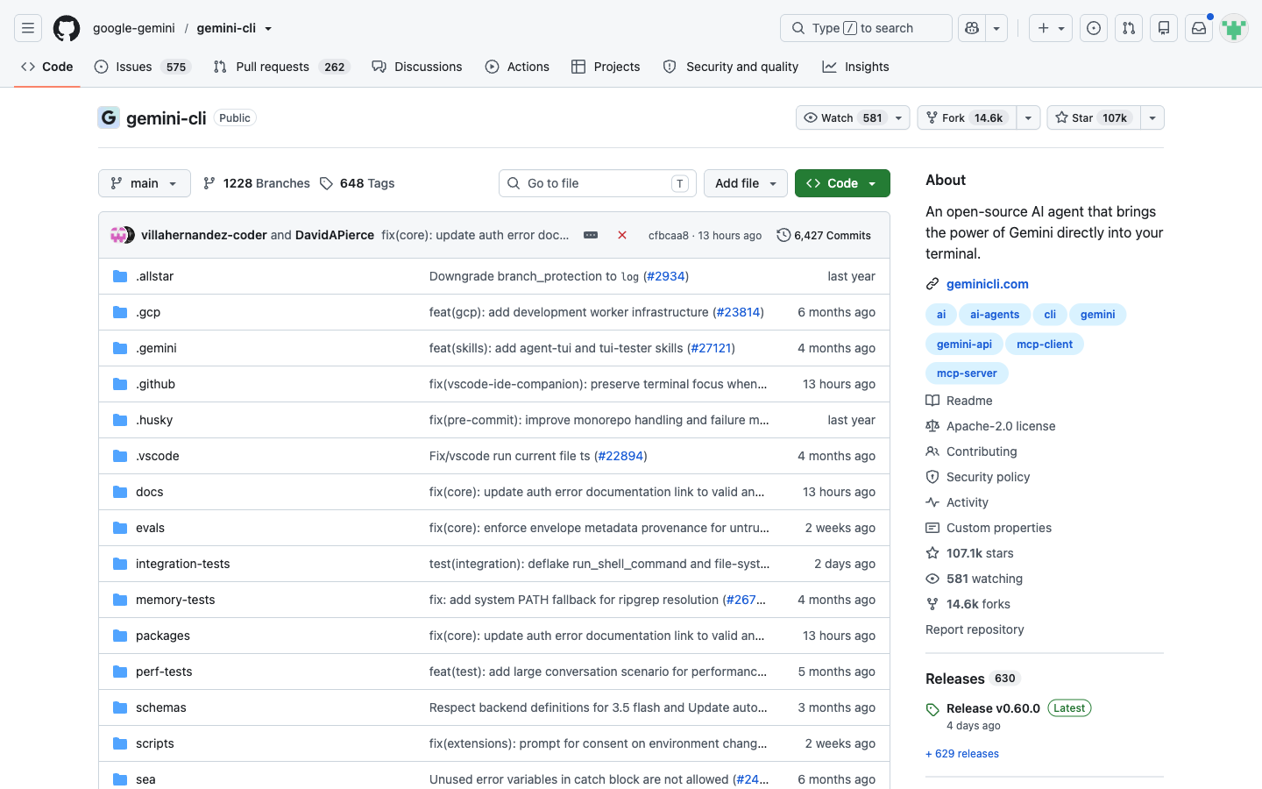Viewport: 1262px width, 789px height.
Task: Open user avatar profile menu
Action: click(1234, 28)
